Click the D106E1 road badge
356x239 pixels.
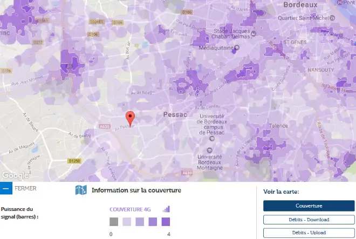pos(97,22)
